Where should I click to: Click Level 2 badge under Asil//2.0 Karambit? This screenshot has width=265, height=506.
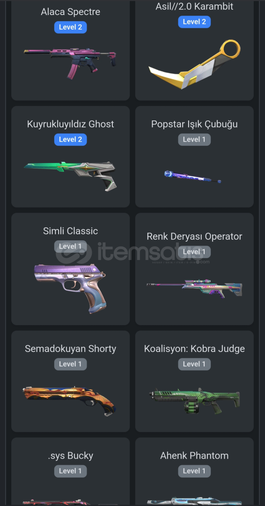[194, 22]
